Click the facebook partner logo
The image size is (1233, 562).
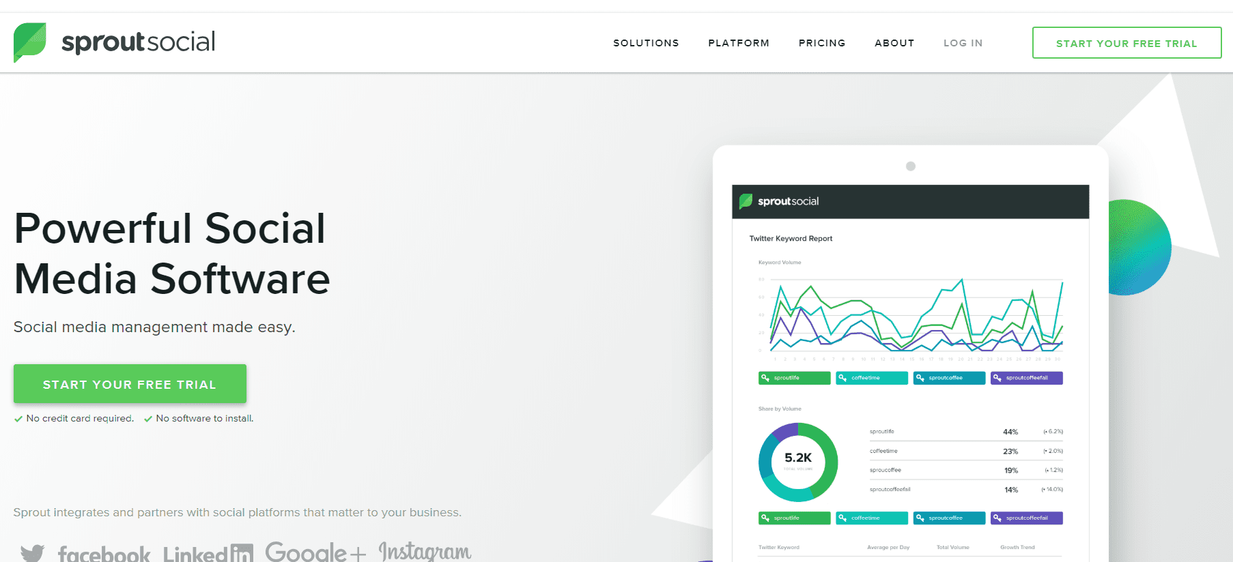click(x=104, y=552)
